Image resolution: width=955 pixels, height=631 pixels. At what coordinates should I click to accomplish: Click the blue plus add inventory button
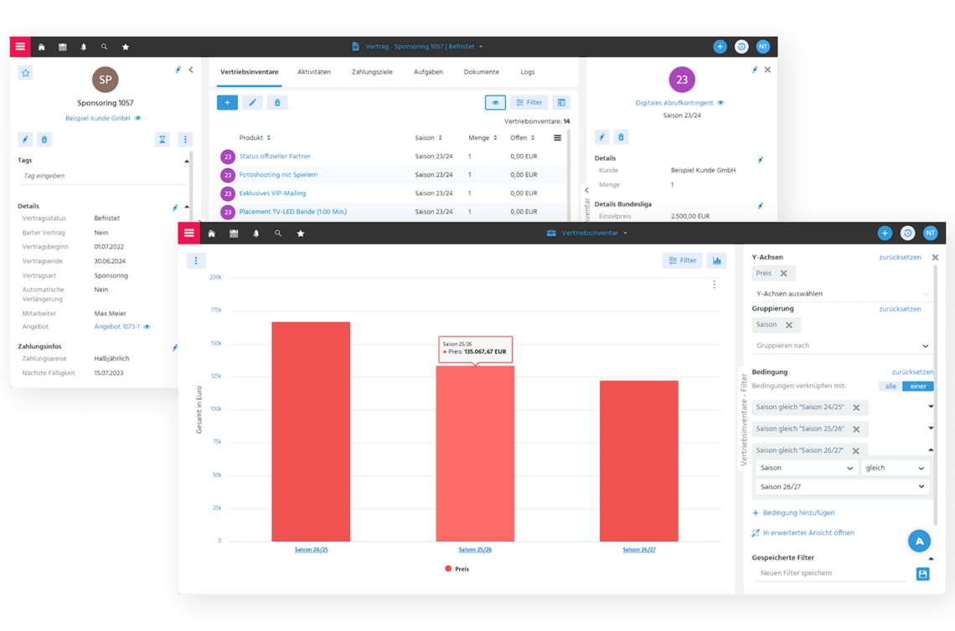226,102
